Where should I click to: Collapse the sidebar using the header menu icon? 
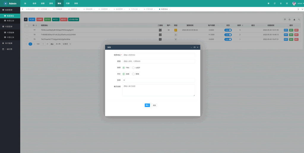coord(25,3)
